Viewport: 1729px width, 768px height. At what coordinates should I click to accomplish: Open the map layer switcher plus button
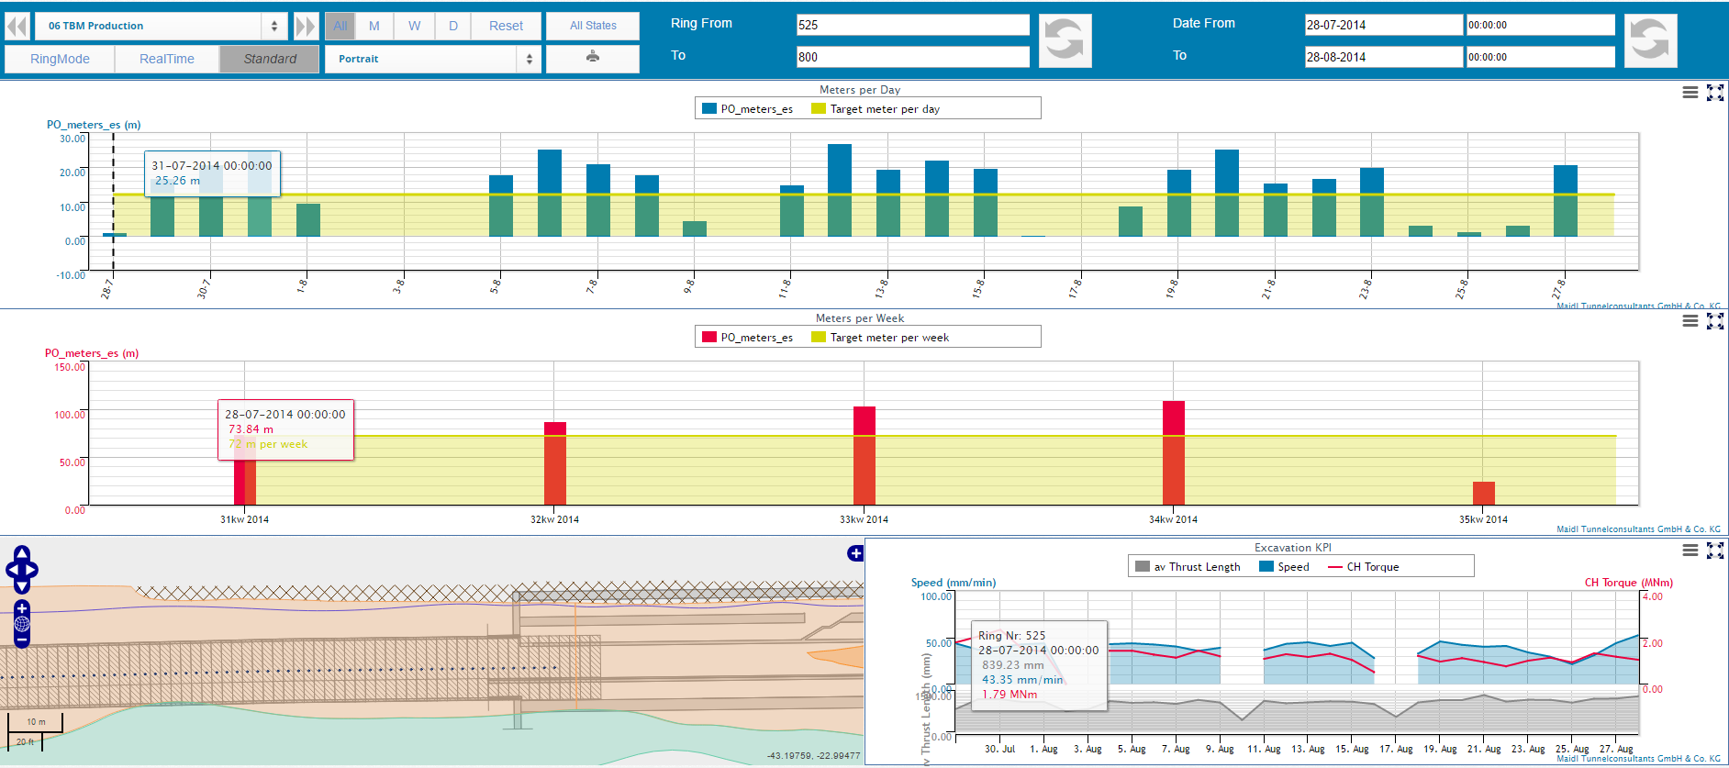(855, 553)
